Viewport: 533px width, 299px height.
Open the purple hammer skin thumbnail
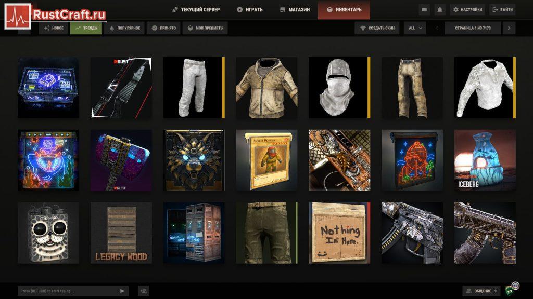[x=121, y=160]
